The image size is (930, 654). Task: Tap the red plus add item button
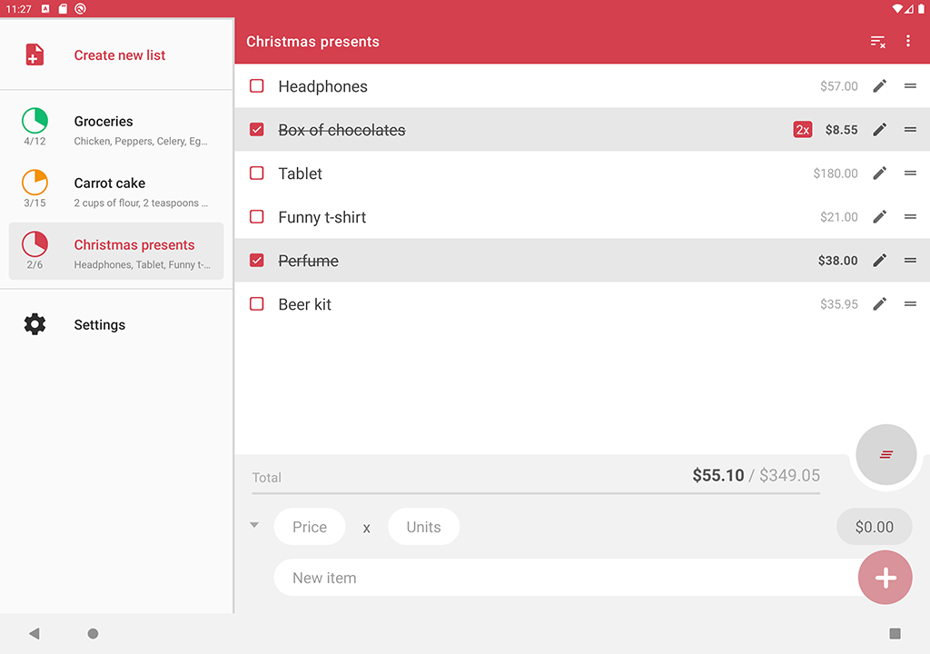[x=885, y=577]
